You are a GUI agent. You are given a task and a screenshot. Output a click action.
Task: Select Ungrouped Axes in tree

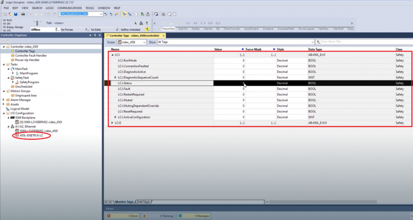tap(26, 96)
